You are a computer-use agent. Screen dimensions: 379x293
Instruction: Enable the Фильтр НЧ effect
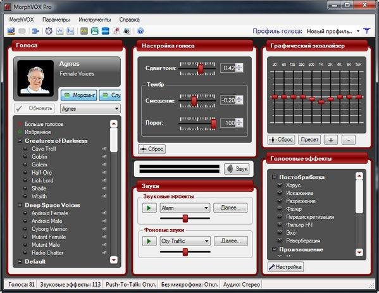pyautogui.click(x=280, y=225)
